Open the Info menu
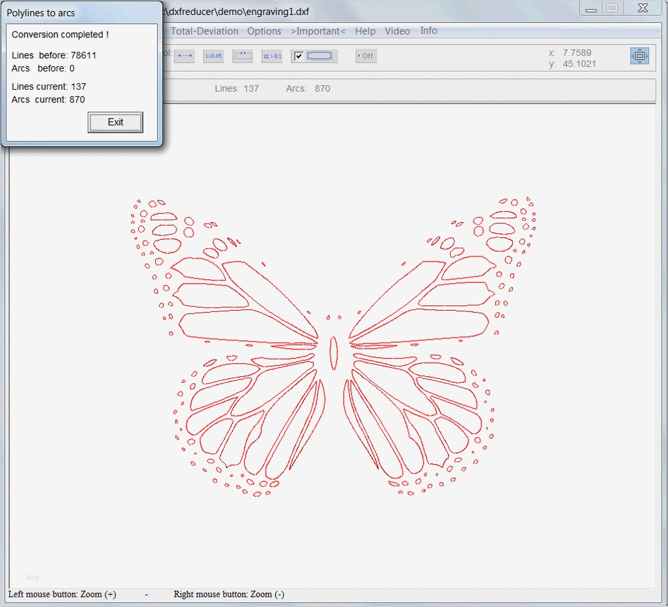Screen dimensions: 668x607 click(429, 31)
